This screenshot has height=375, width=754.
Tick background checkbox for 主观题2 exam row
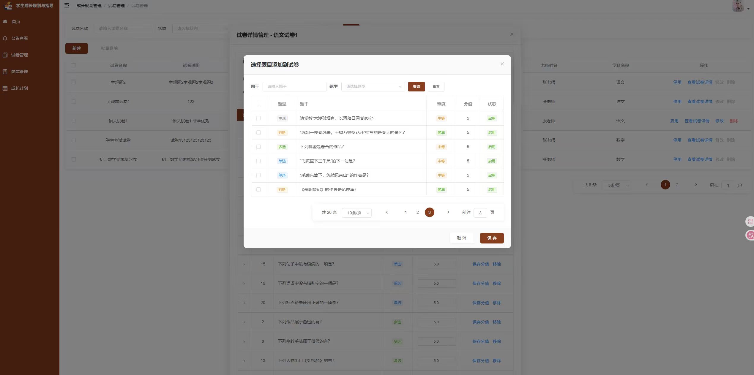click(x=74, y=82)
